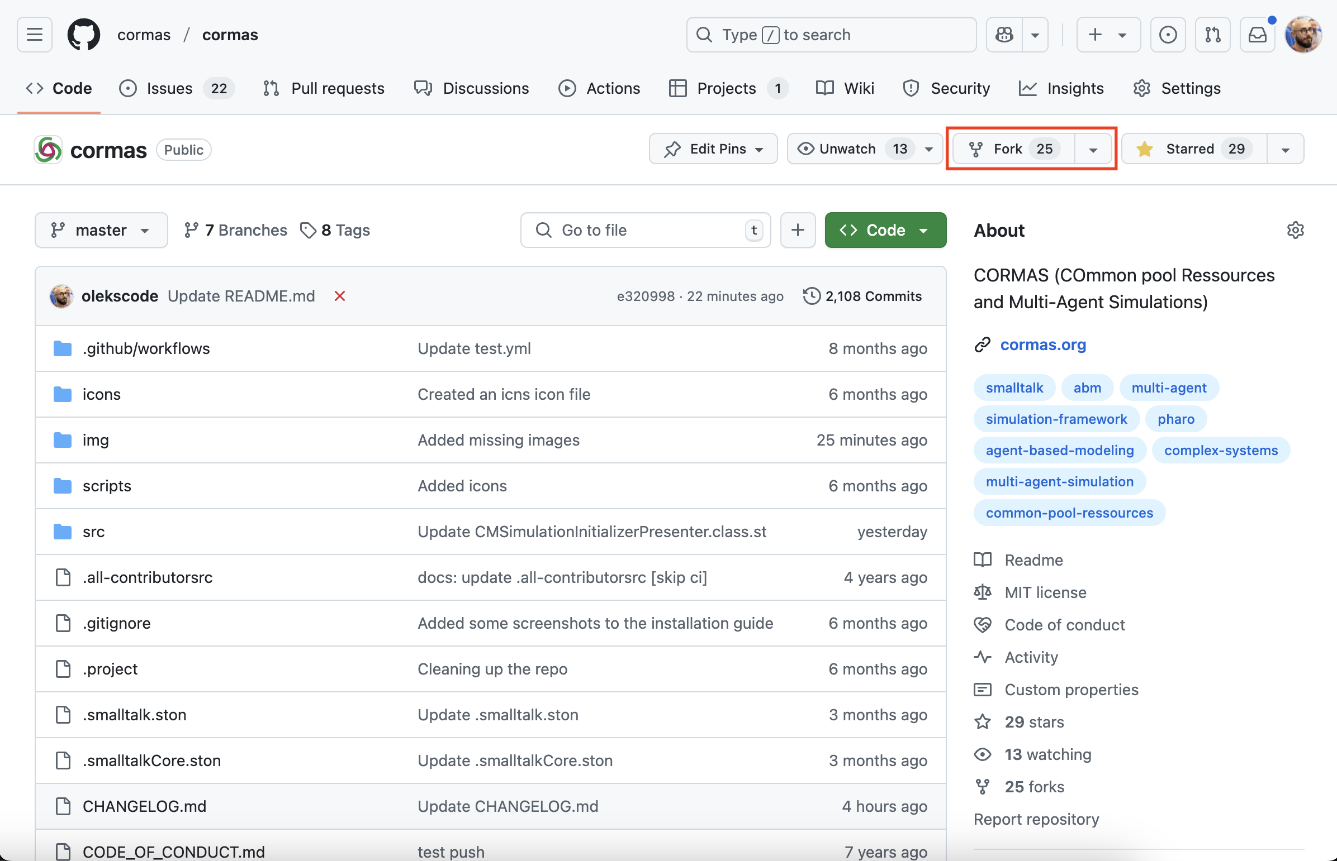The width and height of the screenshot is (1337, 861).
Task: Open notifications inbox icon
Action: (x=1257, y=35)
